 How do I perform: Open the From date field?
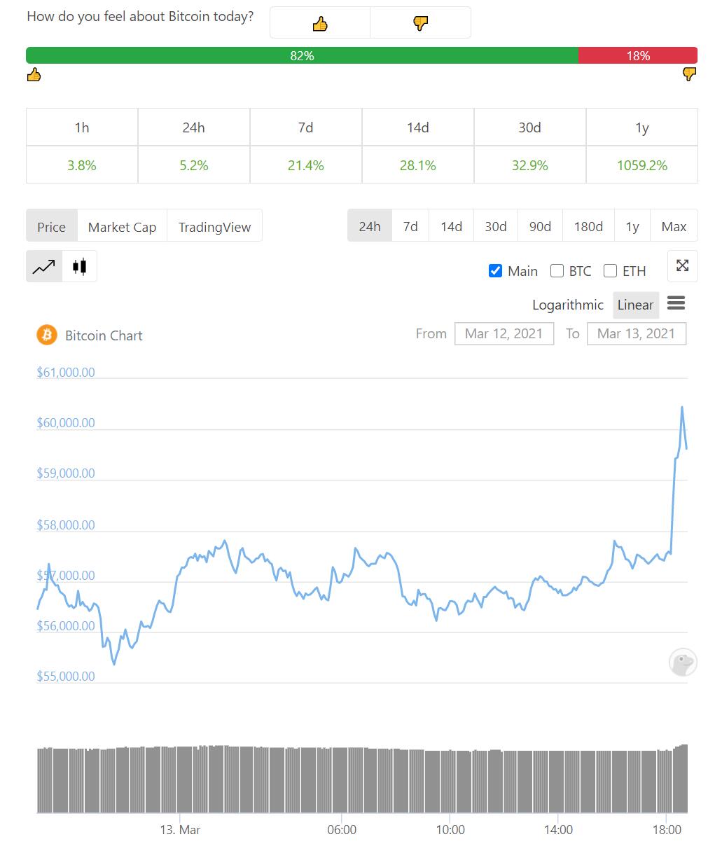tap(504, 333)
